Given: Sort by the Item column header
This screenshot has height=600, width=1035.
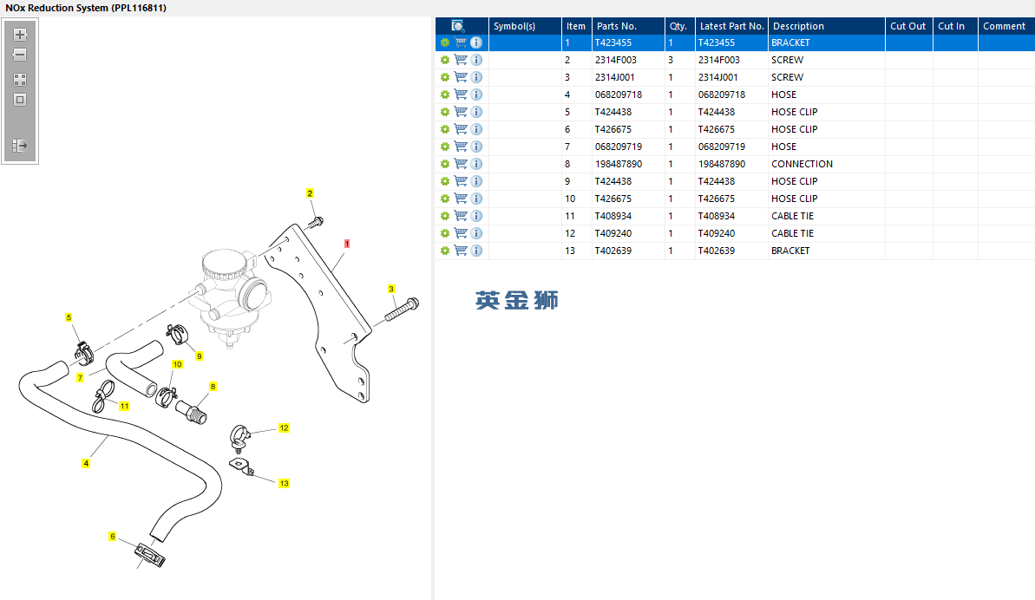Looking at the screenshot, I should pos(576,26).
